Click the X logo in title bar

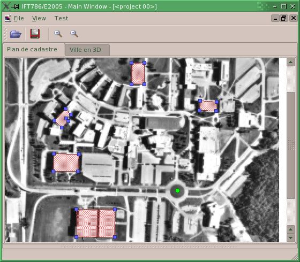pos(5,6)
